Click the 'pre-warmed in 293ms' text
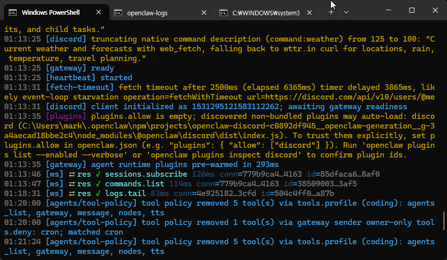The image size is (447, 260). click(x=235, y=165)
